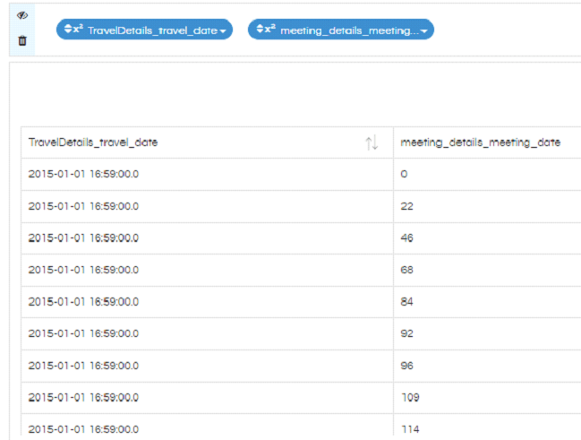Select travel date cell in row with 46
Screen dimensions: 581x440
click(207, 238)
